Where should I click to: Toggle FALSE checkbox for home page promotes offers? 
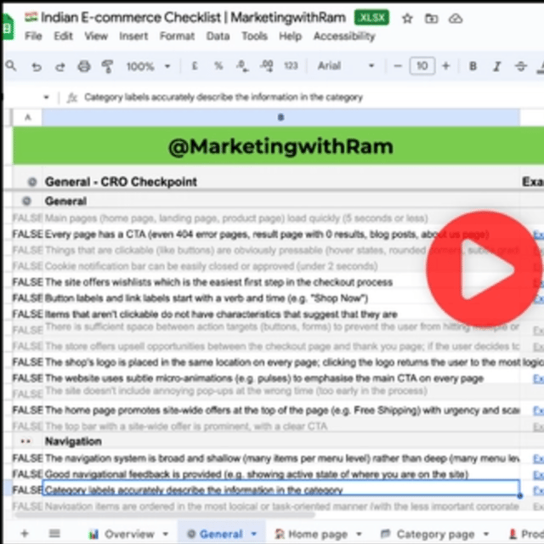pyautogui.click(x=28, y=411)
